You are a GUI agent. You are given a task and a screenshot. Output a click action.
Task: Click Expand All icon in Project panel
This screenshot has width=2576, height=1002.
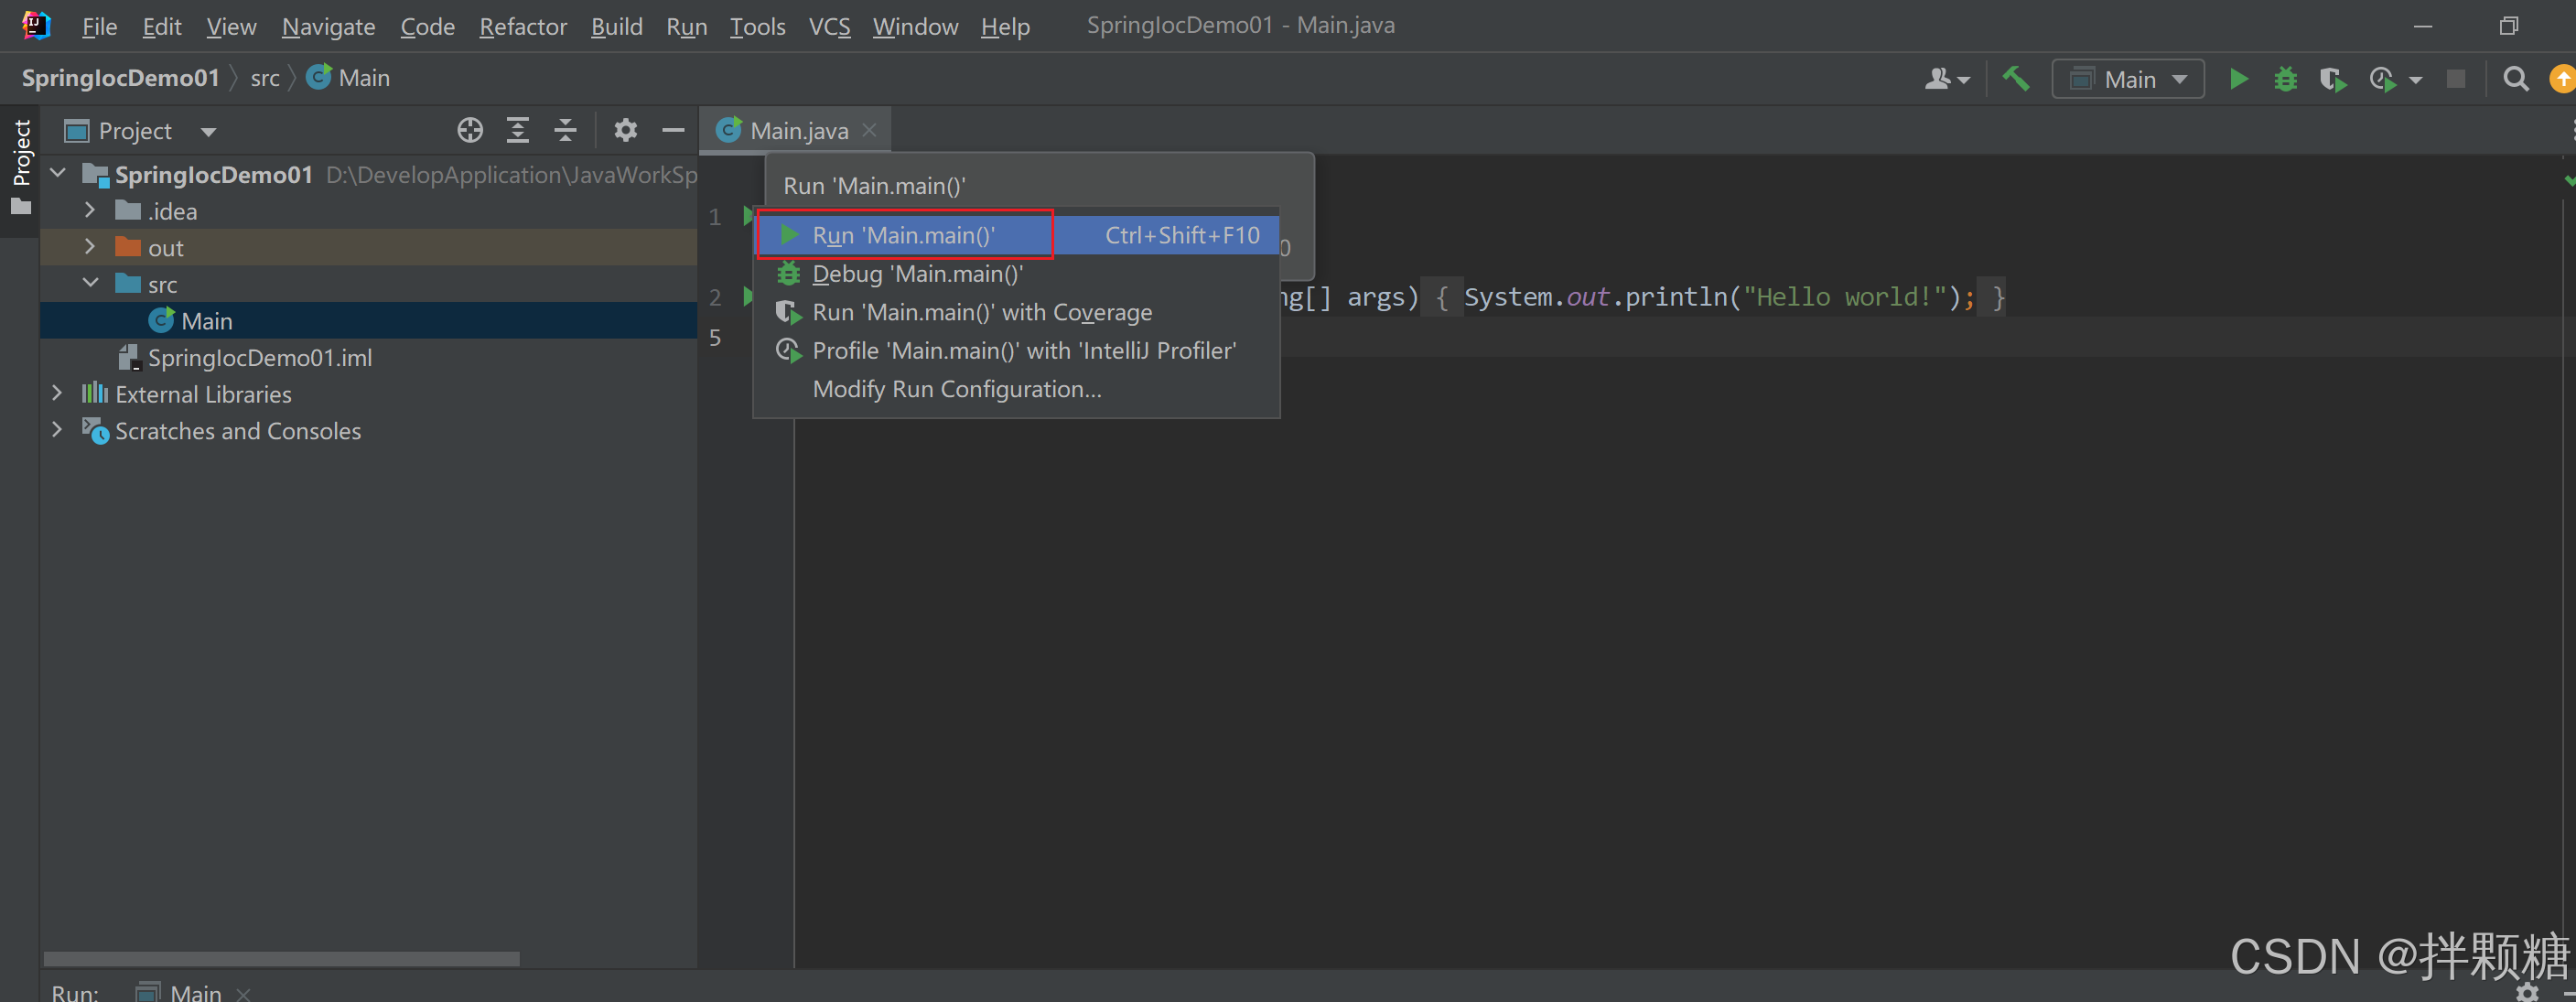pyautogui.click(x=517, y=131)
